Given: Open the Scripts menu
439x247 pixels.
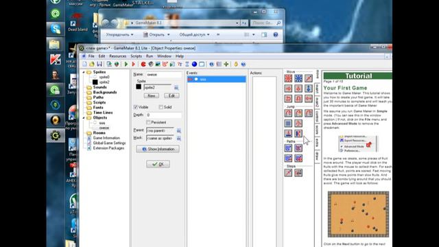Looking at the screenshot, I should point(136,56).
